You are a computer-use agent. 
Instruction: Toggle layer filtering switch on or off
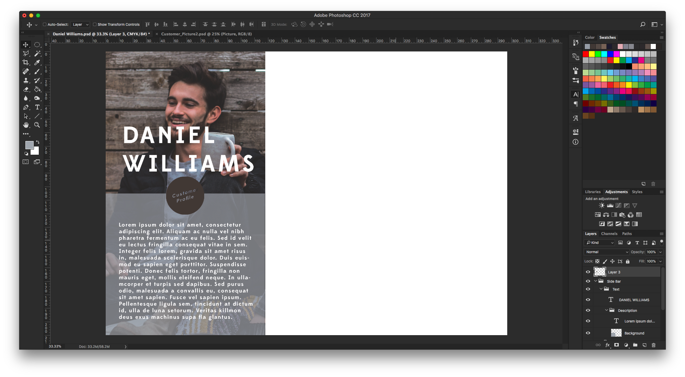(x=662, y=242)
